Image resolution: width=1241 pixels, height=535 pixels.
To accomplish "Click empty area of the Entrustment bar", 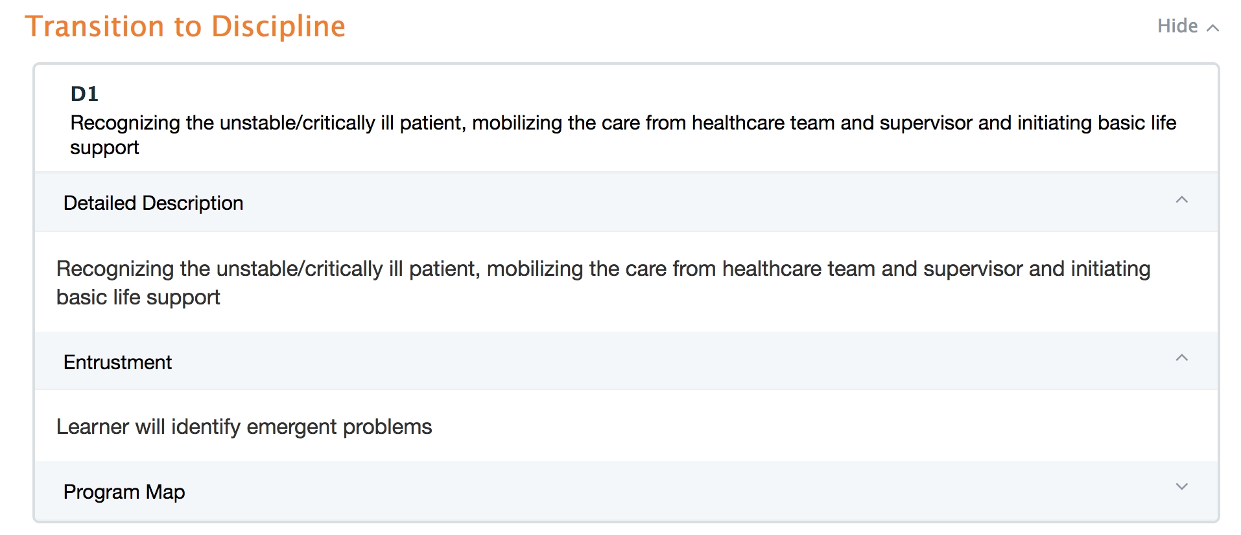I will point(648,361).
